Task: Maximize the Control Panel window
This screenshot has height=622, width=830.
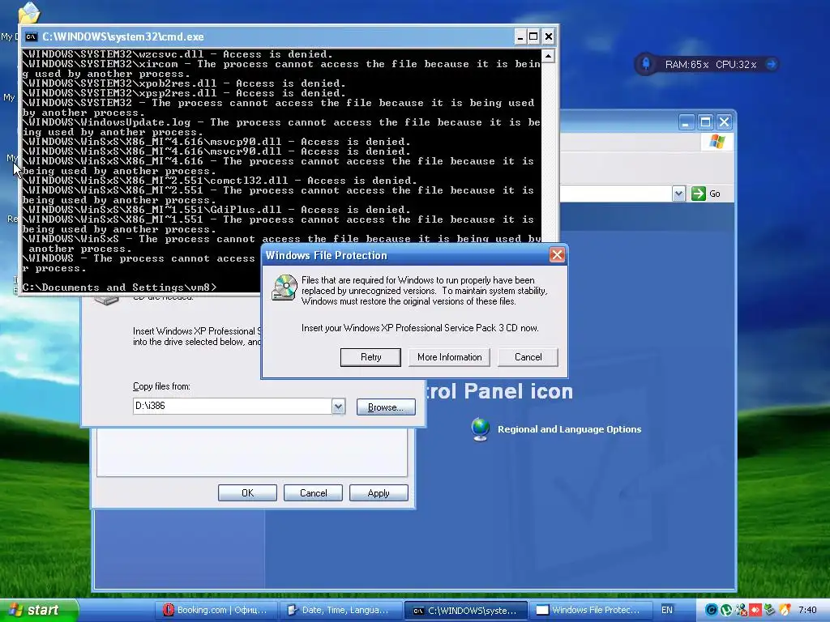Action: [x=705, y=123]
